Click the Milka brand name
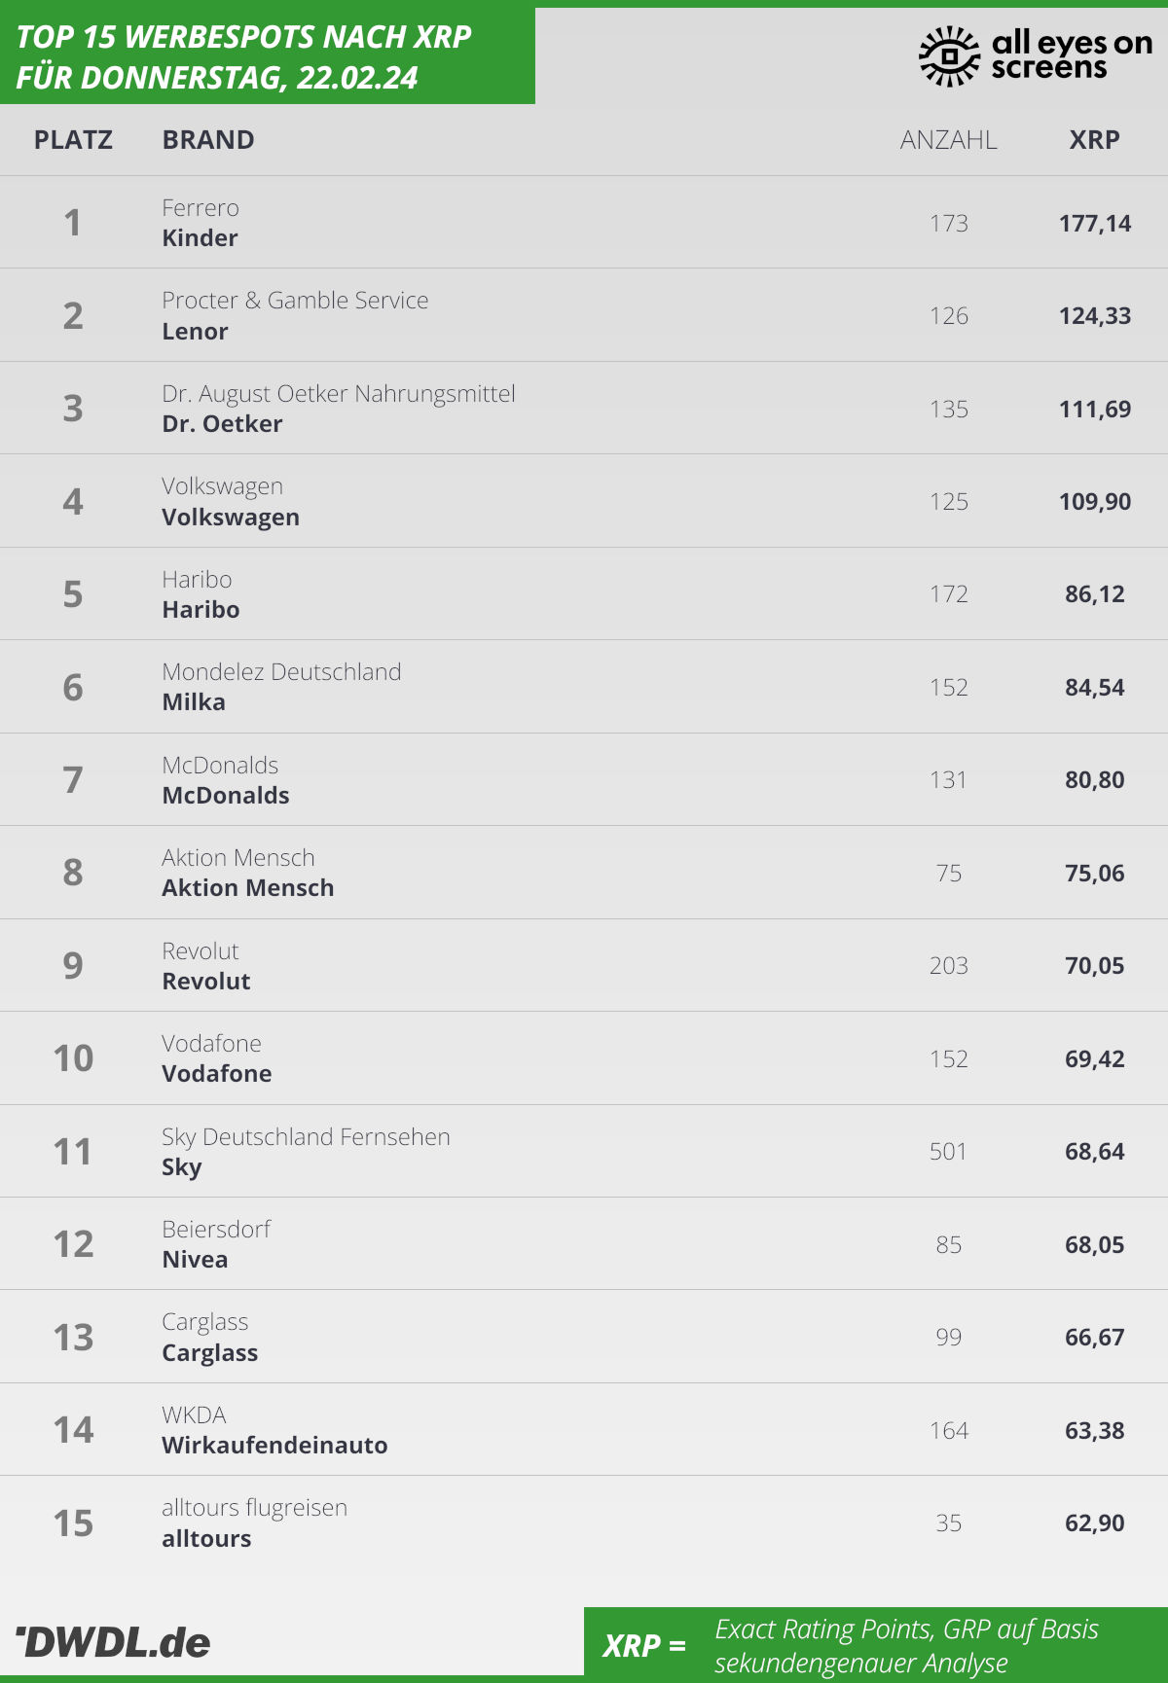This screenshot has width=1168, height=1683. (194, 702)
